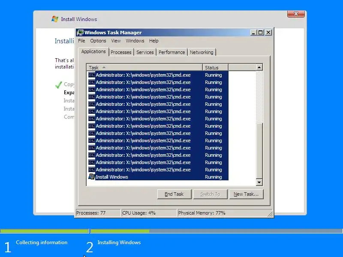Click the Collecting information progress bar
The width and height of the screenshot is (343, 257).
(45, 231)
